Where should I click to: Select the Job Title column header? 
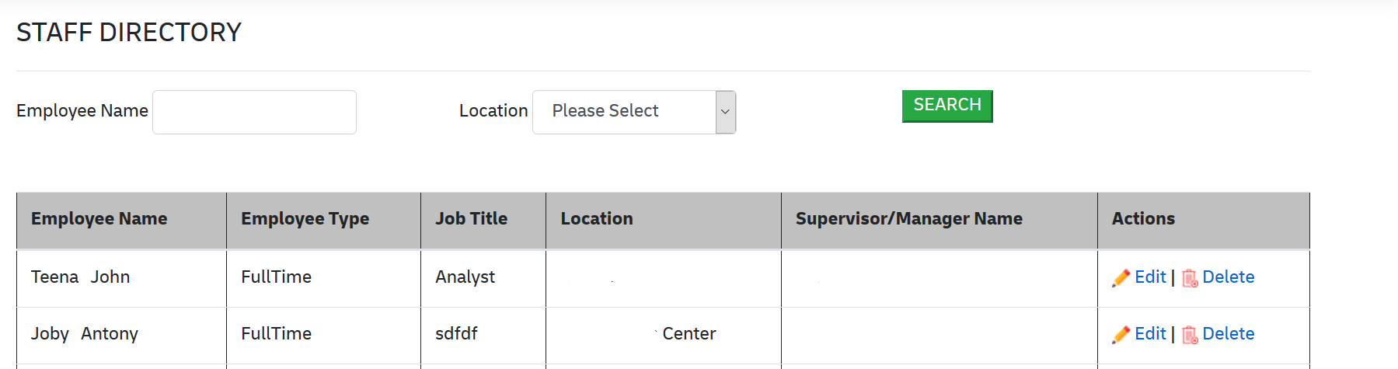(471, 219)
